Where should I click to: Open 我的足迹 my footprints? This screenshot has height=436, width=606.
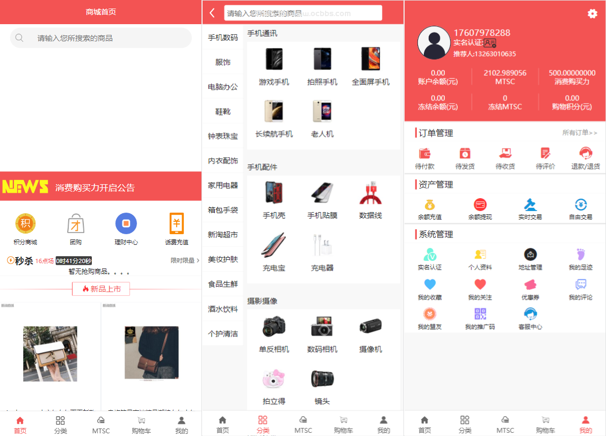(x=581, y=259)
